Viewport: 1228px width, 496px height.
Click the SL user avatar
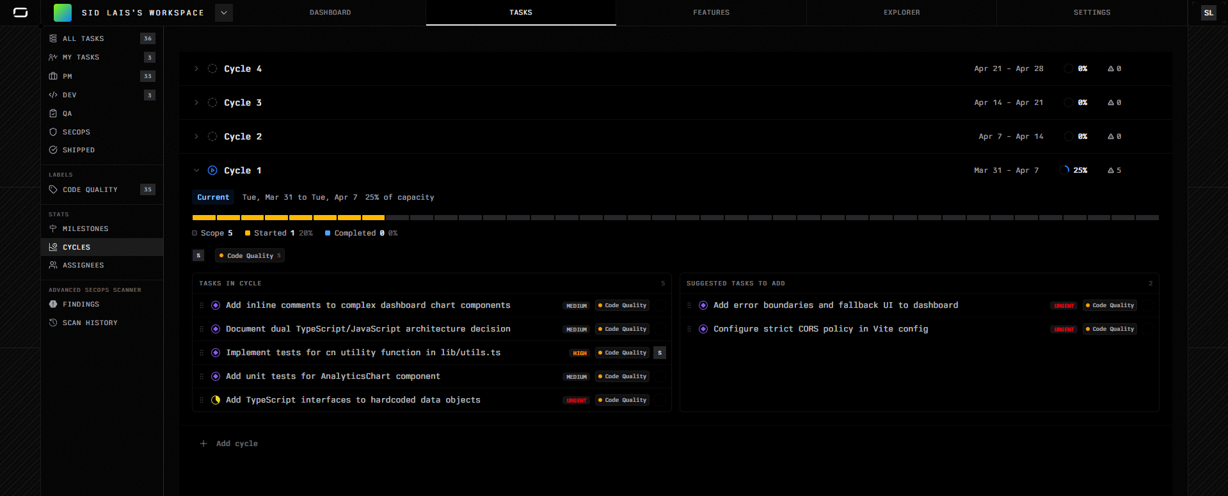[1208, 13]
